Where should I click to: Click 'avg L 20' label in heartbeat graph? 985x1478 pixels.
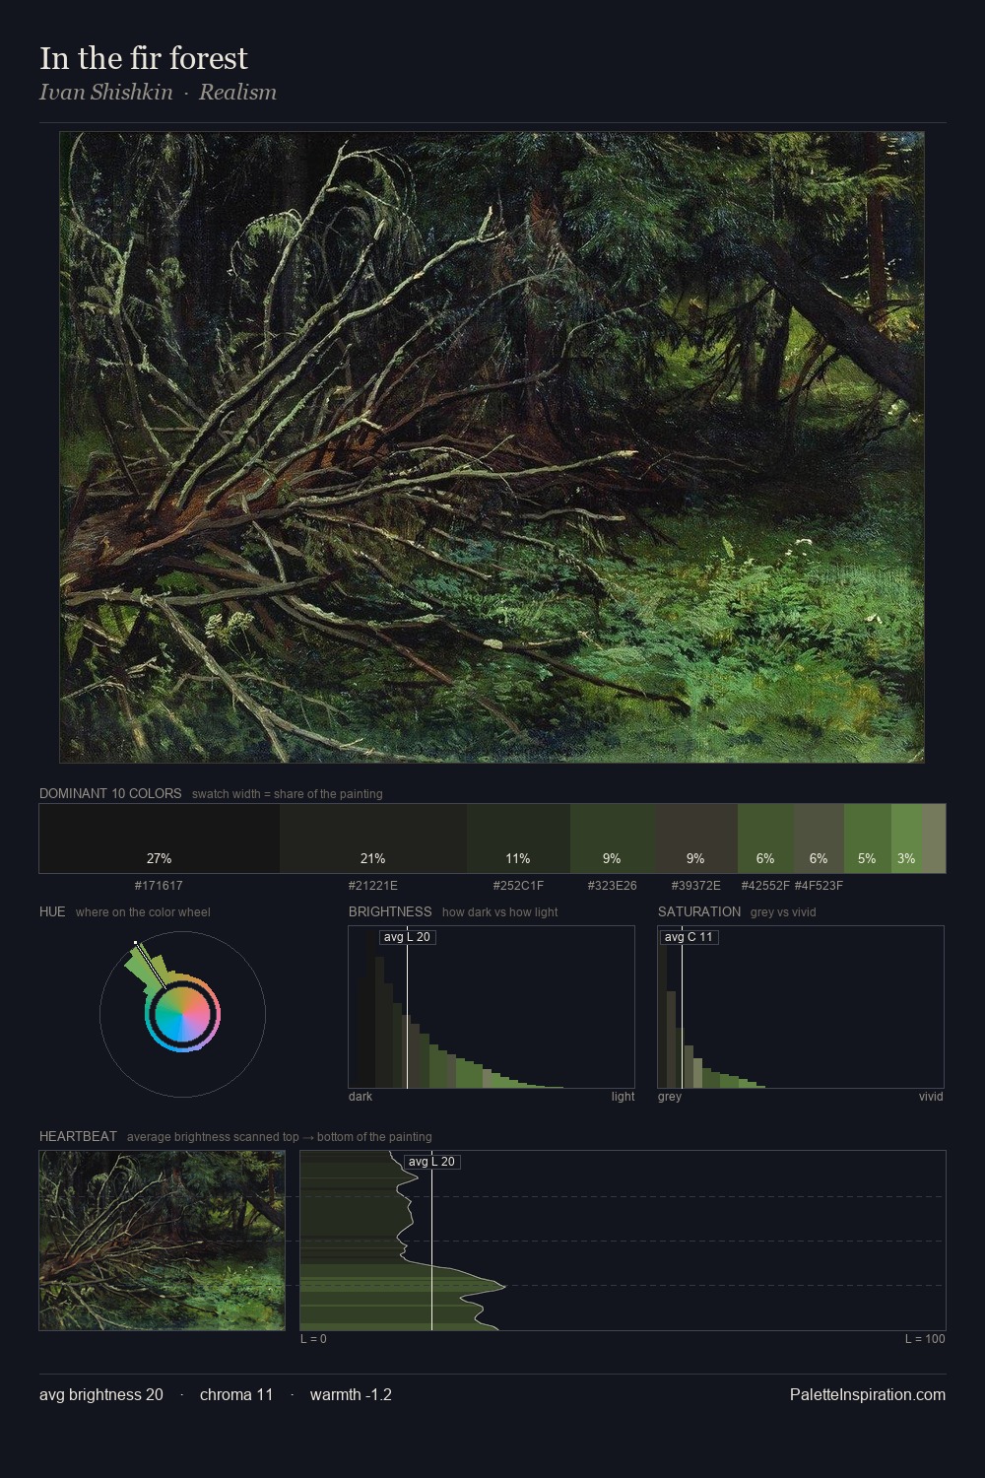click(431, 1162)
